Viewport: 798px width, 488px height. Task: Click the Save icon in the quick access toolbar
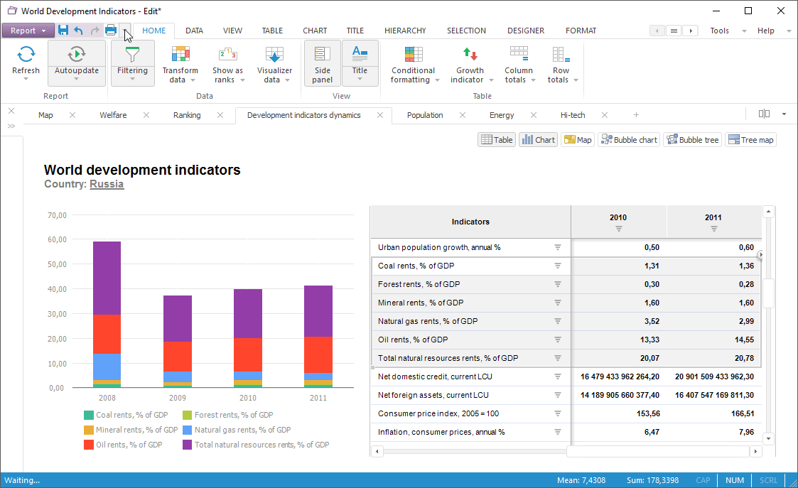(63, 31)
